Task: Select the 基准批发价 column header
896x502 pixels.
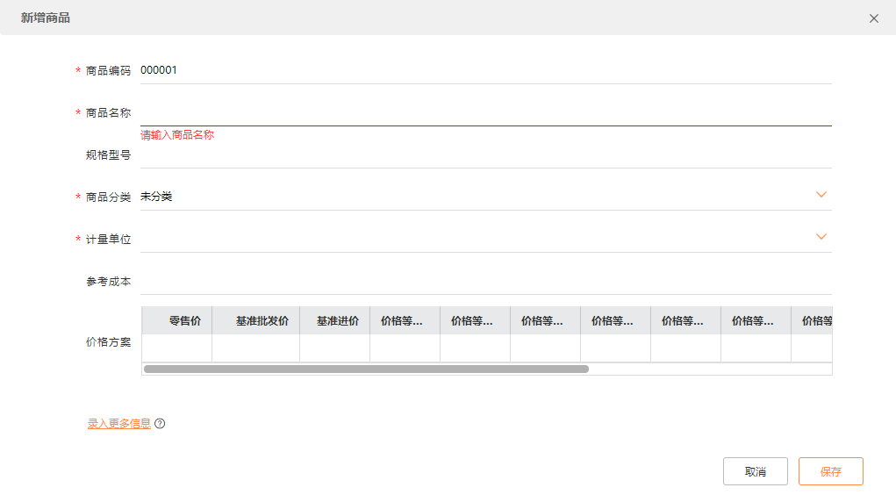Action: (262, 321)
